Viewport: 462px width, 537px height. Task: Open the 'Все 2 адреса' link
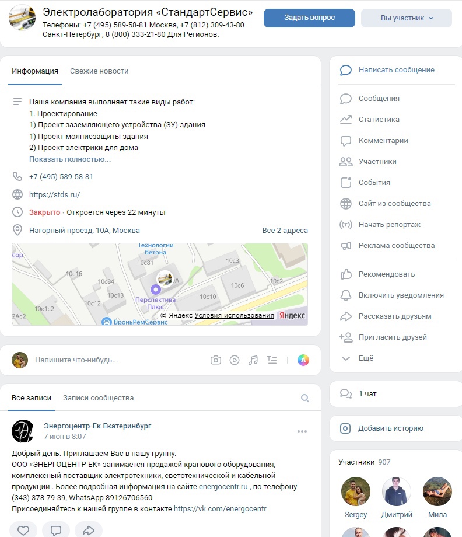[x=285, y=230]
